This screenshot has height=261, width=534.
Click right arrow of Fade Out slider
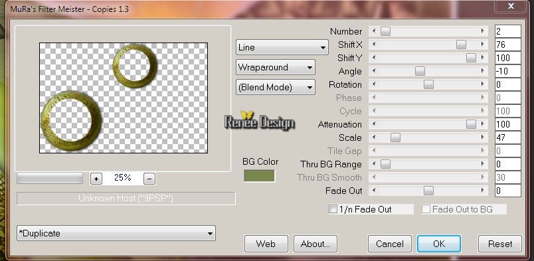pyautogui.click(x=483, y=191)
